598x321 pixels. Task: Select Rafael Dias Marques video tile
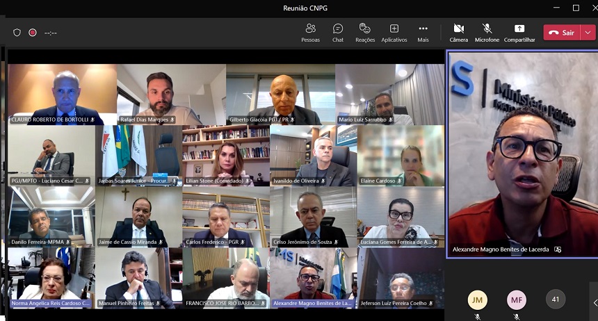coord(171,94)
